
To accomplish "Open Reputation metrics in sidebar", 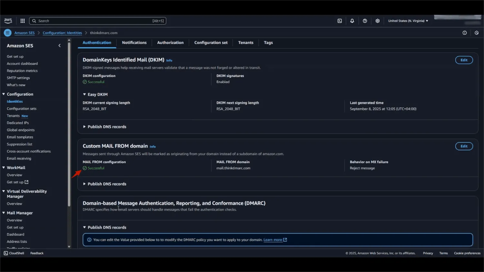I will tap(22, 71).
